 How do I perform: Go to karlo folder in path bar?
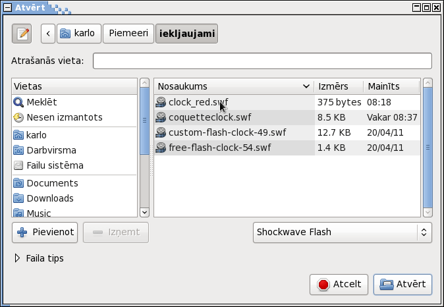[x=78, y=34]
